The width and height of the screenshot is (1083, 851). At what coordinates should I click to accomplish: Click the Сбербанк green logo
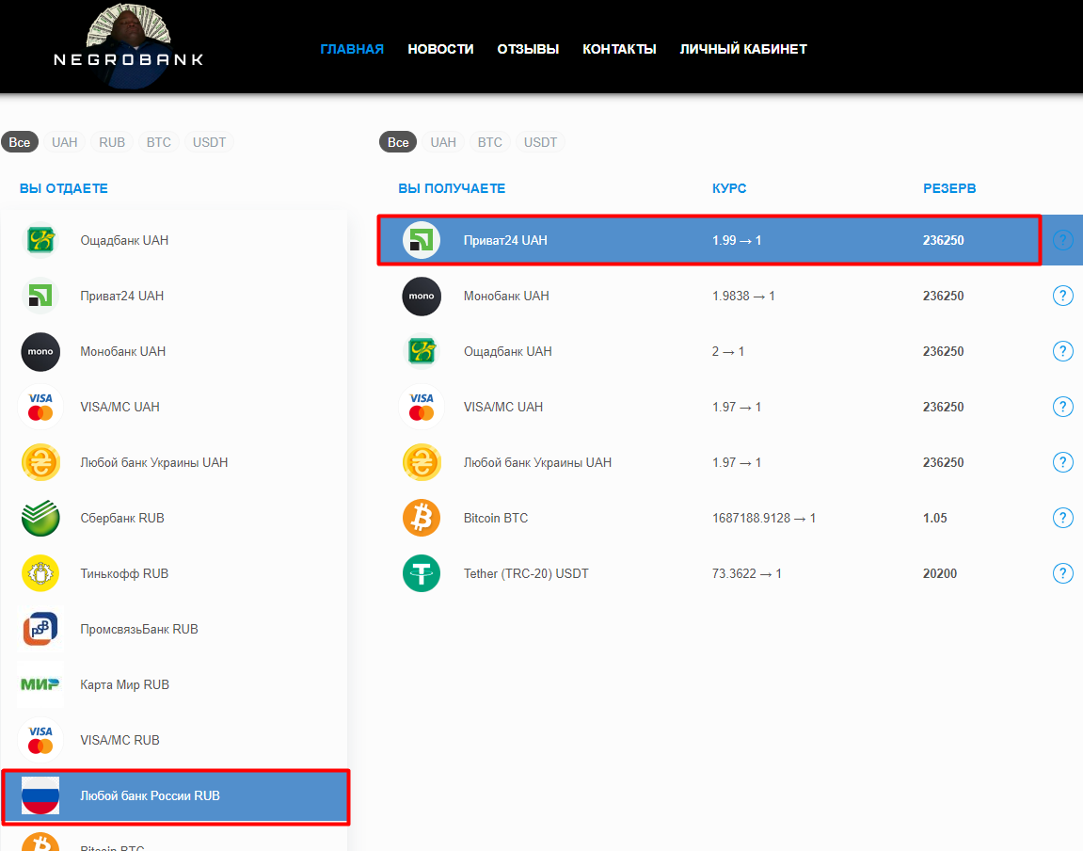click(40, 518)
